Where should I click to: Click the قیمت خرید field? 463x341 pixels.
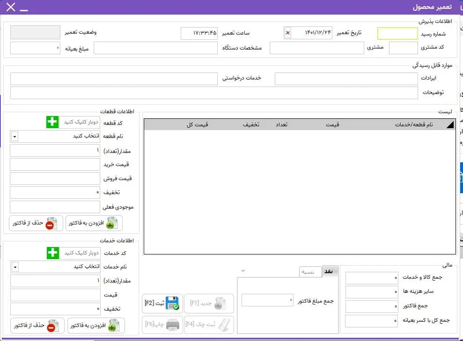tap(55, 165)
